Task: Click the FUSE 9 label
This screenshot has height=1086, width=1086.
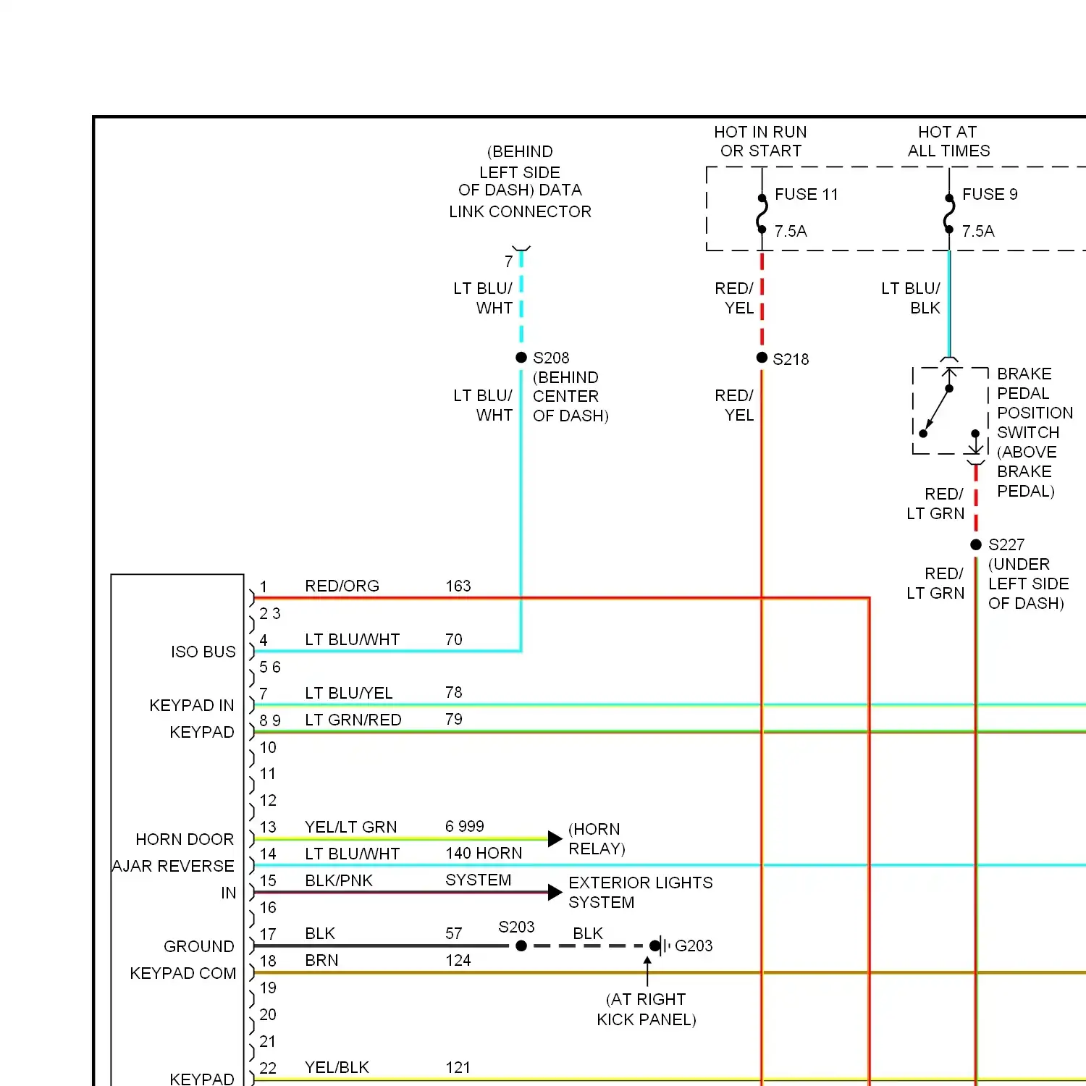Action: point(990,194)
